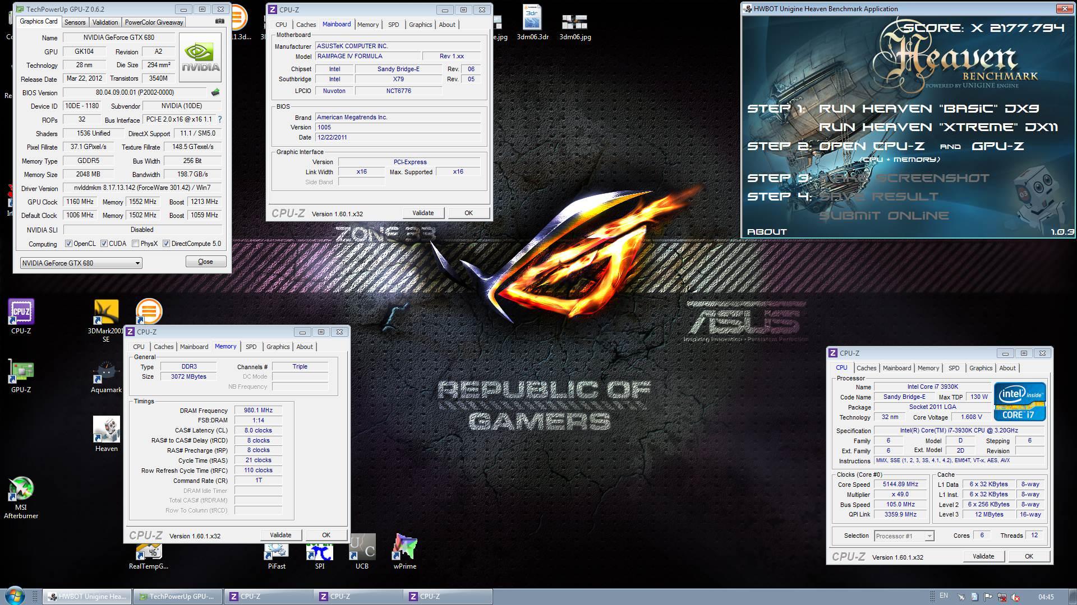
Task: Open Caches tab in the Memory CPU-Z window
Action: click(x=163, y=347)
